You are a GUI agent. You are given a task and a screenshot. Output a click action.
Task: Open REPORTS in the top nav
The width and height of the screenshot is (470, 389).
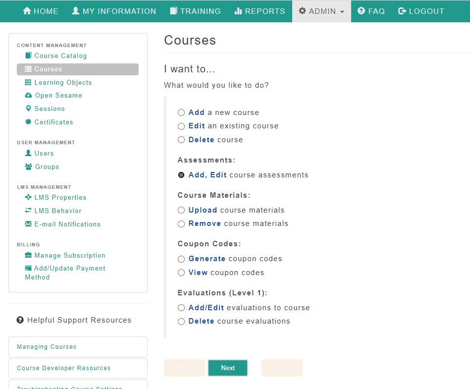click(x=260, y=11)
